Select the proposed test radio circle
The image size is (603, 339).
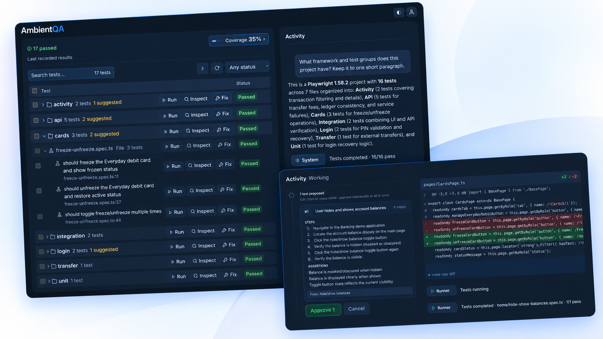291,195
